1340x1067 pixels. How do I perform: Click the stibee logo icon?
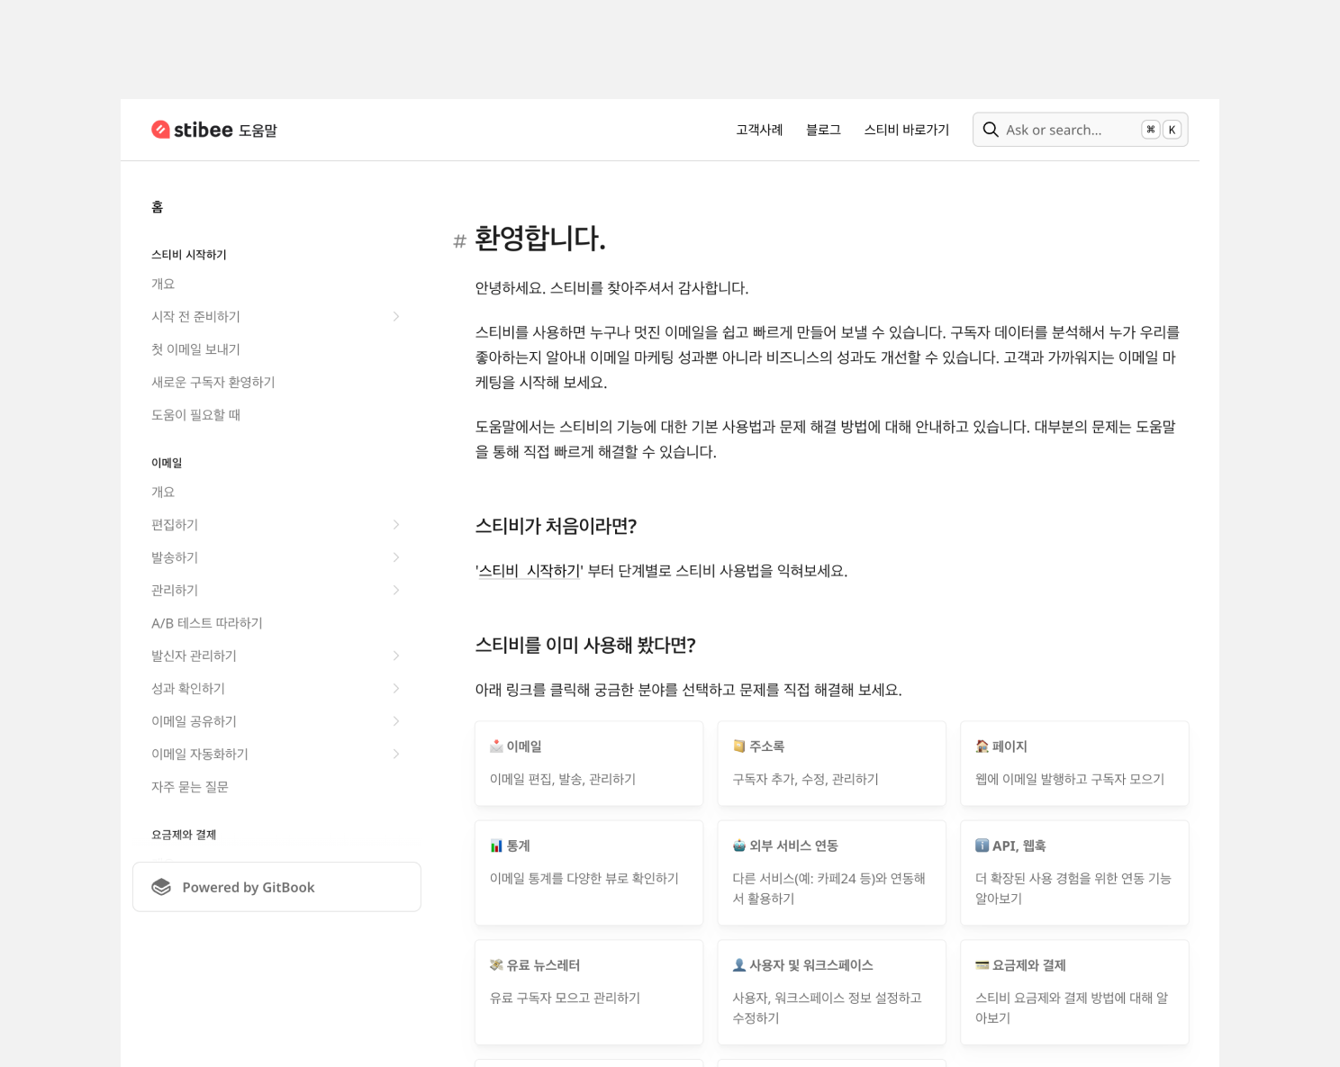pyautogui.click(x=160, y=130)
